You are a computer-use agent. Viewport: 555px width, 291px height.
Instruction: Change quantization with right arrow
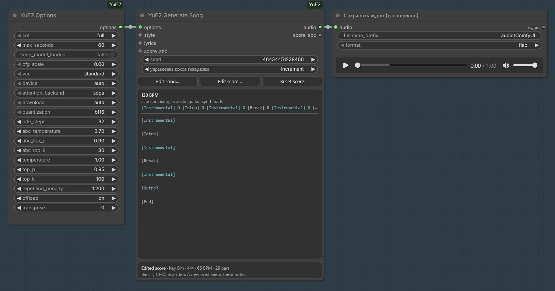click(114, 112)
